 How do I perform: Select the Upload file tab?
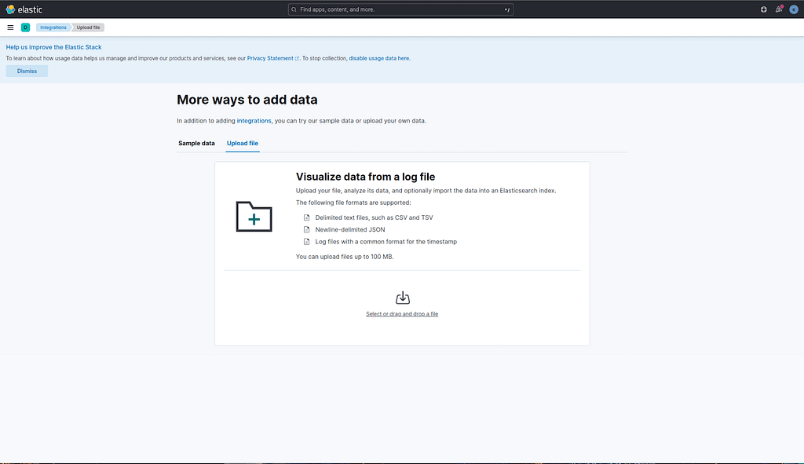243,144
